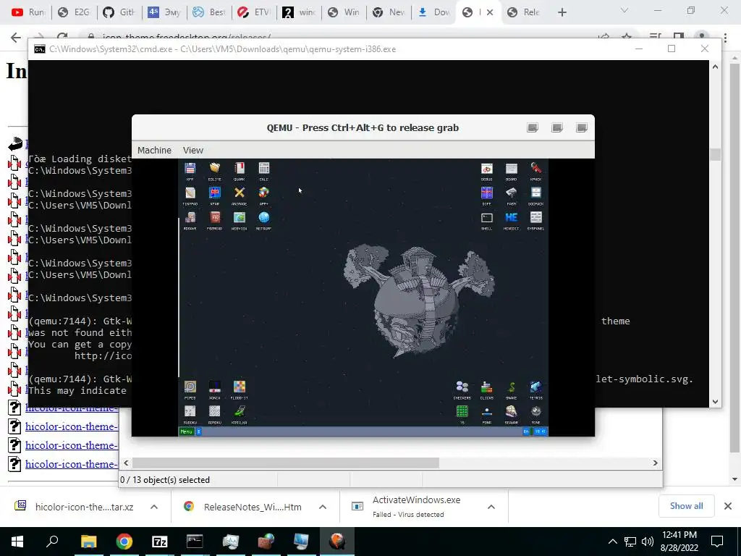The height and width of the screenshot is (556, 741).
Task: Click the cmd window scroll down arrow
Action: tap(715, 401)
